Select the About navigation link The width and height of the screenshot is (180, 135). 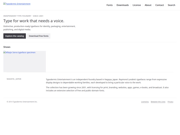[148, 5]
